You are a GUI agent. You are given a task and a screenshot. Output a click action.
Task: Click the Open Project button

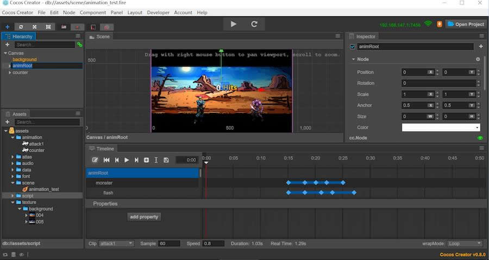coord(466,24)
